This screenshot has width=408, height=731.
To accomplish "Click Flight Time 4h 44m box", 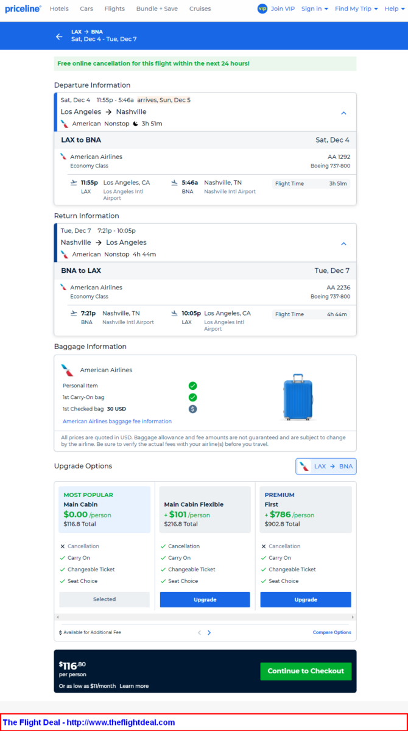I will (311, 314).
